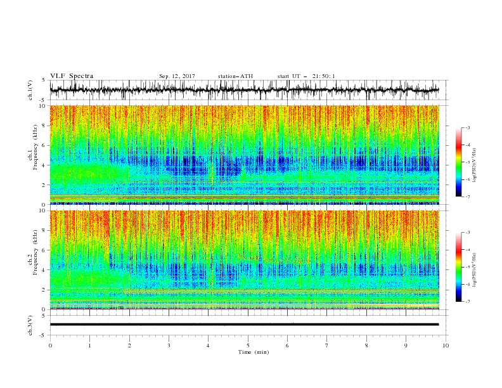Screen dimensions: 502x388
Task: Click the 'ch.1(V)' axis label
Action: 30,90
